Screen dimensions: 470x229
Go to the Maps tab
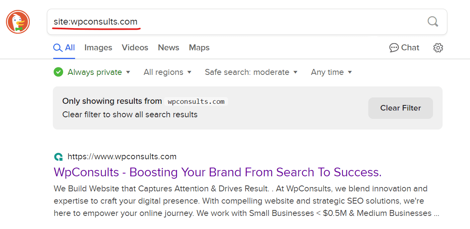point(199,48)
